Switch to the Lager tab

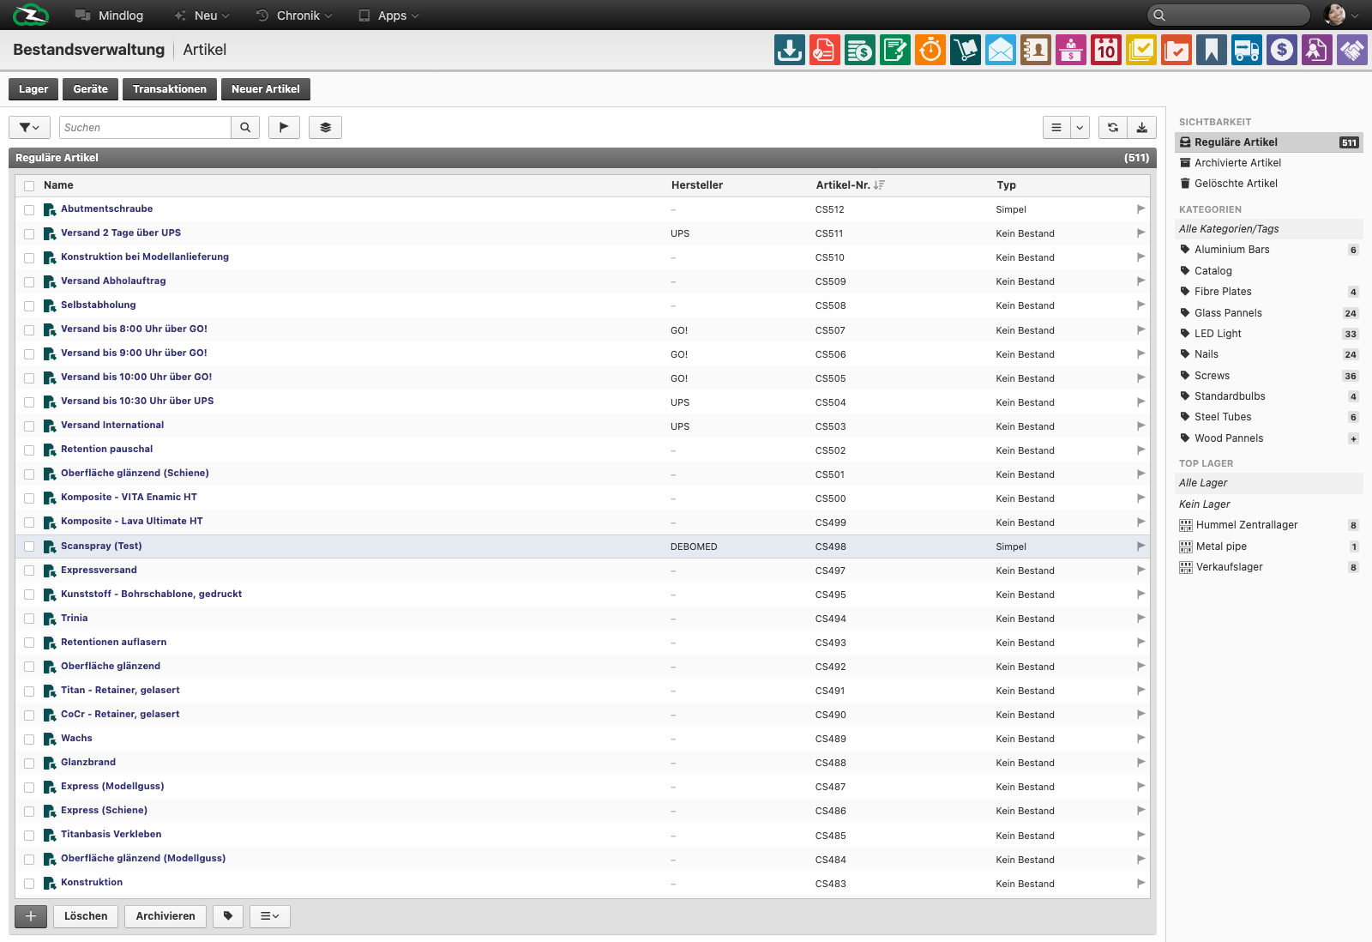[33, 89]
